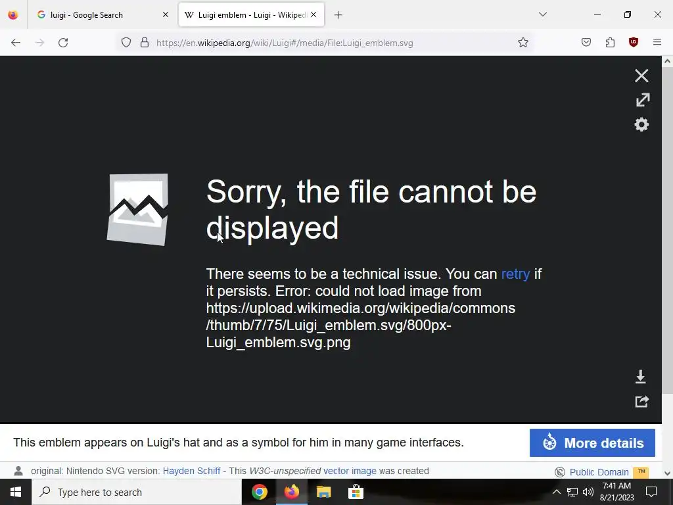
Task: Share or embed this file icon
Action: (x=641, y=402)
